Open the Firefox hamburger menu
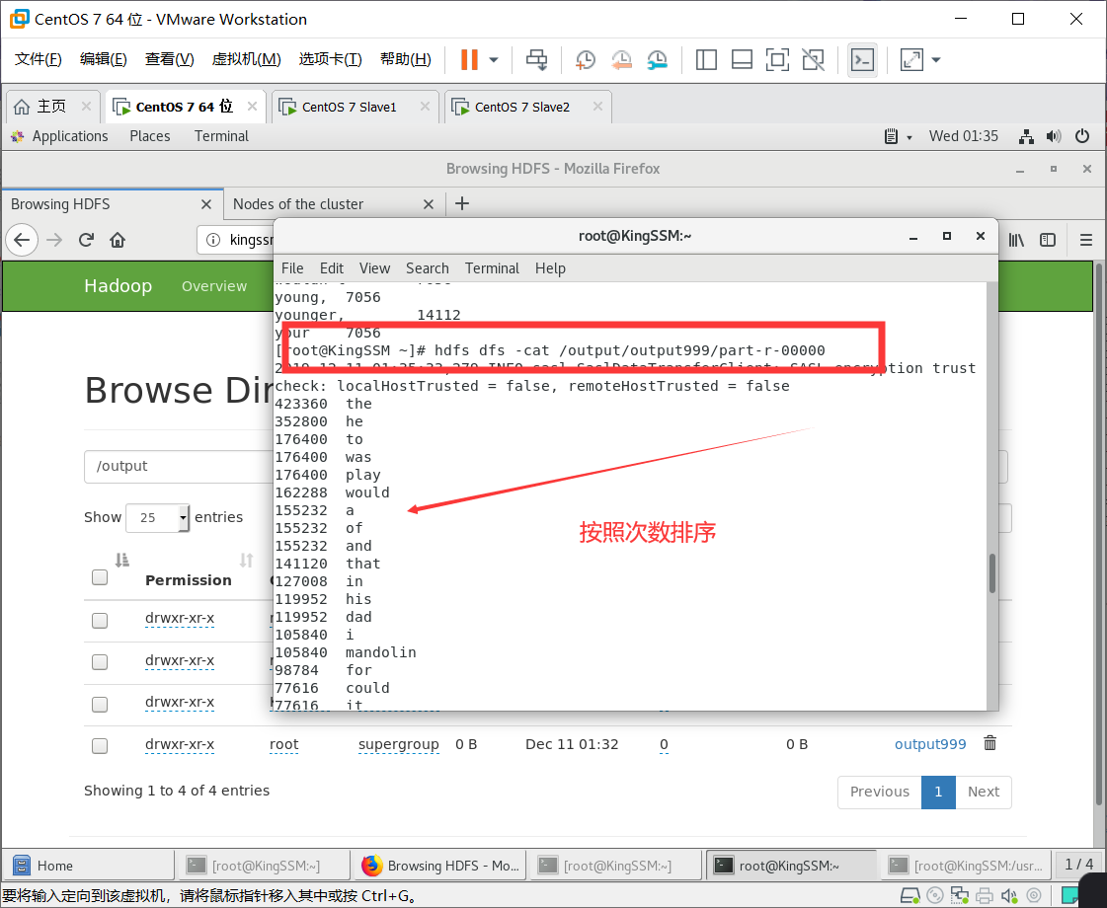This screenshot has width=1107, height=908. click(1086, 240)
